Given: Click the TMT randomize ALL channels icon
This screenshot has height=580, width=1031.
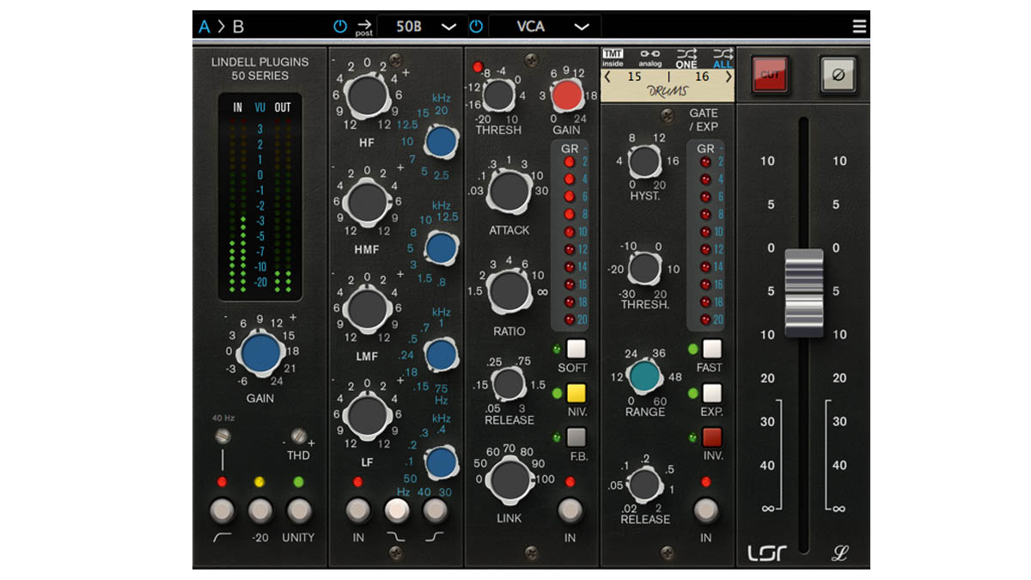Looking at the screenshot, I should point(723,58).
